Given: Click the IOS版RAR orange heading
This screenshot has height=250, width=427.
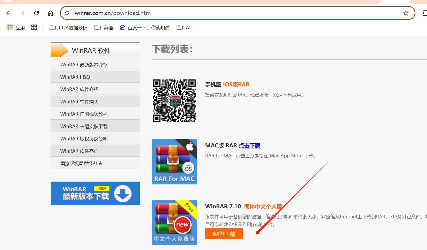Looking at the screenshot, I should (x=236, y=84).
